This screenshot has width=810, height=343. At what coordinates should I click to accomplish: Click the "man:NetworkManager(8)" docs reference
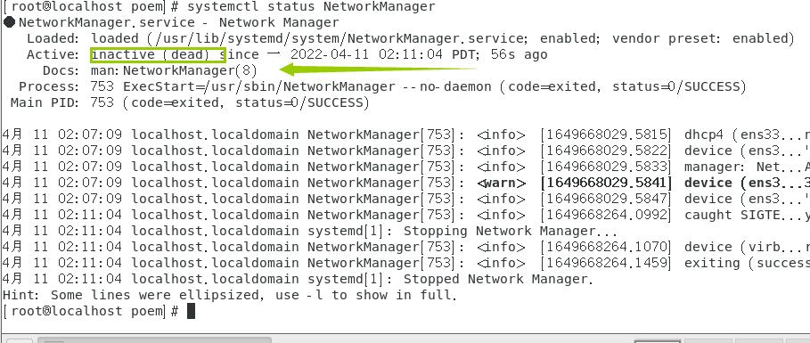click(x=174, y=70)
